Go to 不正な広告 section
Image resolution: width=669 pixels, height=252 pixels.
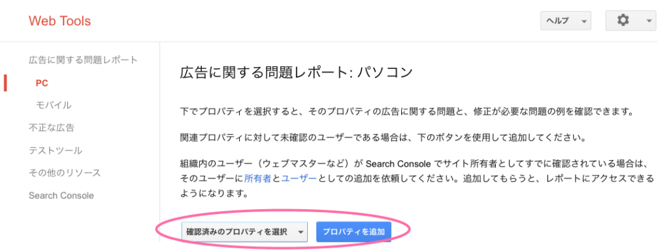pyautogui.click(x=52, y=128)
